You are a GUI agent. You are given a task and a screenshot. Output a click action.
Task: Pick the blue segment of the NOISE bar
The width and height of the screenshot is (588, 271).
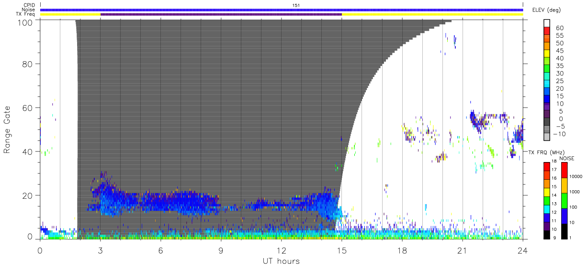(565, 216)
